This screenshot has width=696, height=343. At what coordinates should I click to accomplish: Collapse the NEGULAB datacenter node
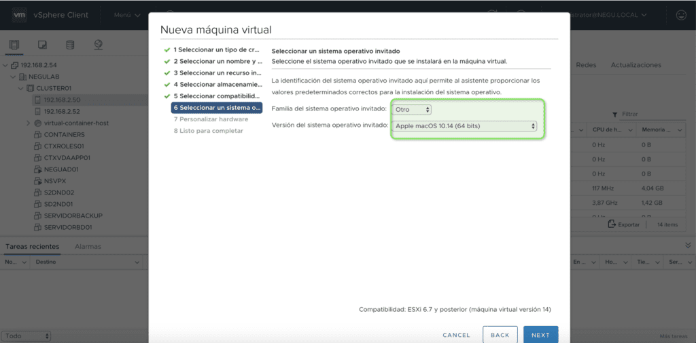coord(13,77)
